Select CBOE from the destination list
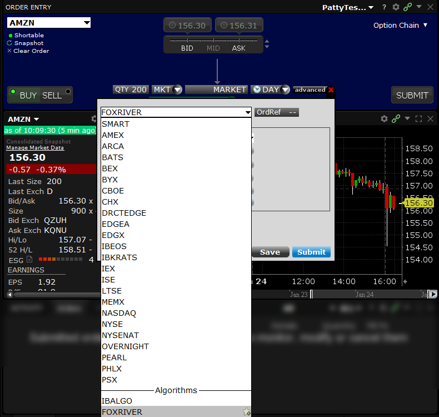Image resolution: width=439 pixels, height=417 pixels. 176,191
